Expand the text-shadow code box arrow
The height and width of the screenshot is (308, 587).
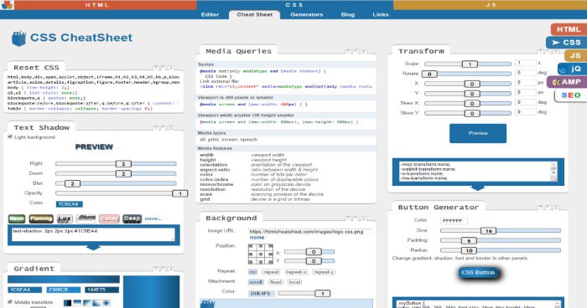[93, 248]
